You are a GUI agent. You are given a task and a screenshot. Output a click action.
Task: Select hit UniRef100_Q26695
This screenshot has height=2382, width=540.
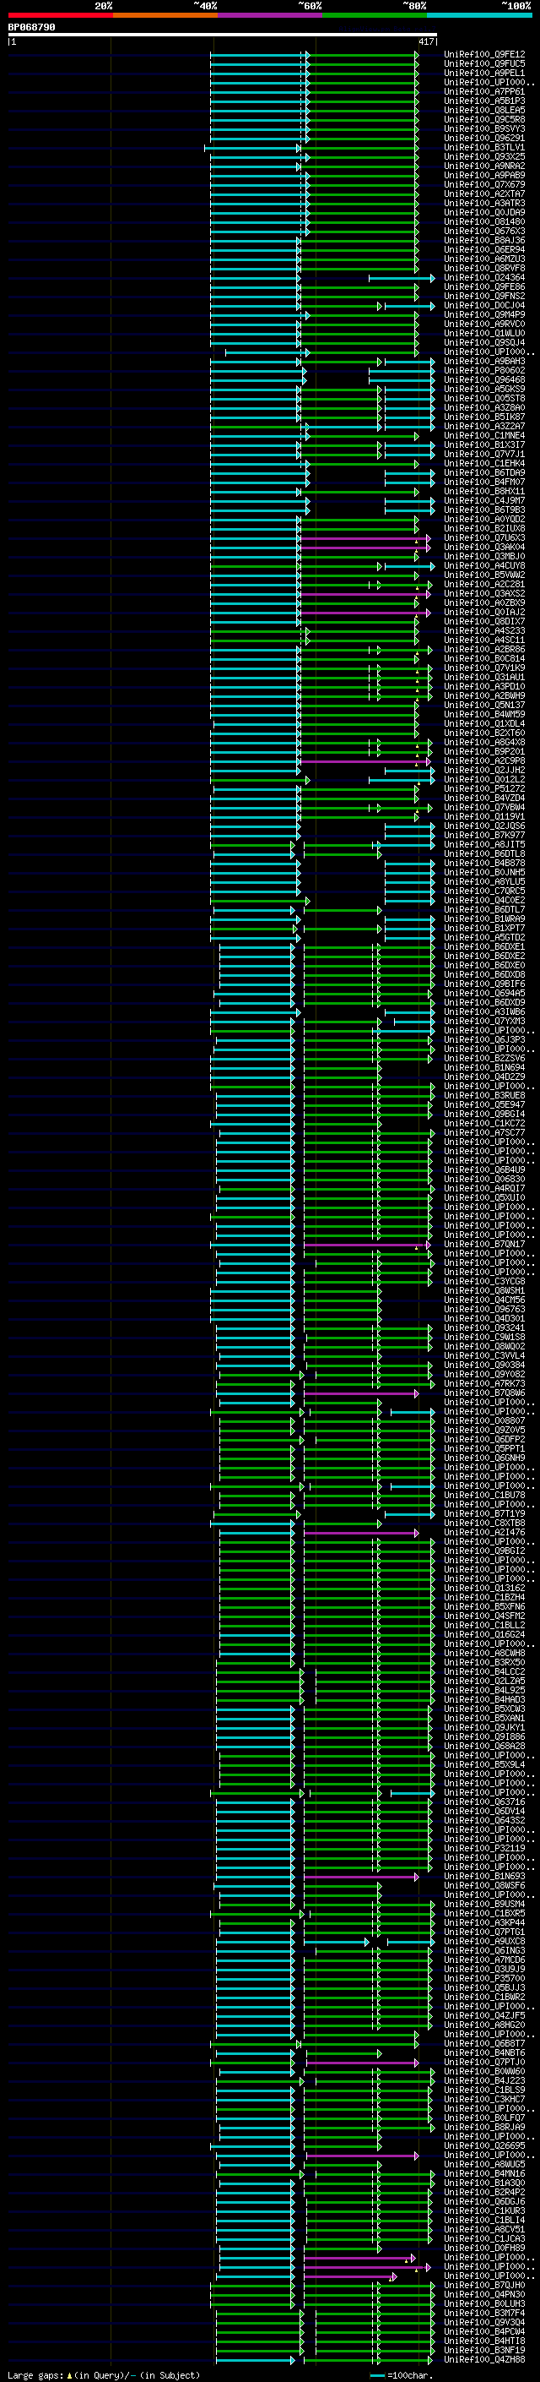click(484, 2145)
